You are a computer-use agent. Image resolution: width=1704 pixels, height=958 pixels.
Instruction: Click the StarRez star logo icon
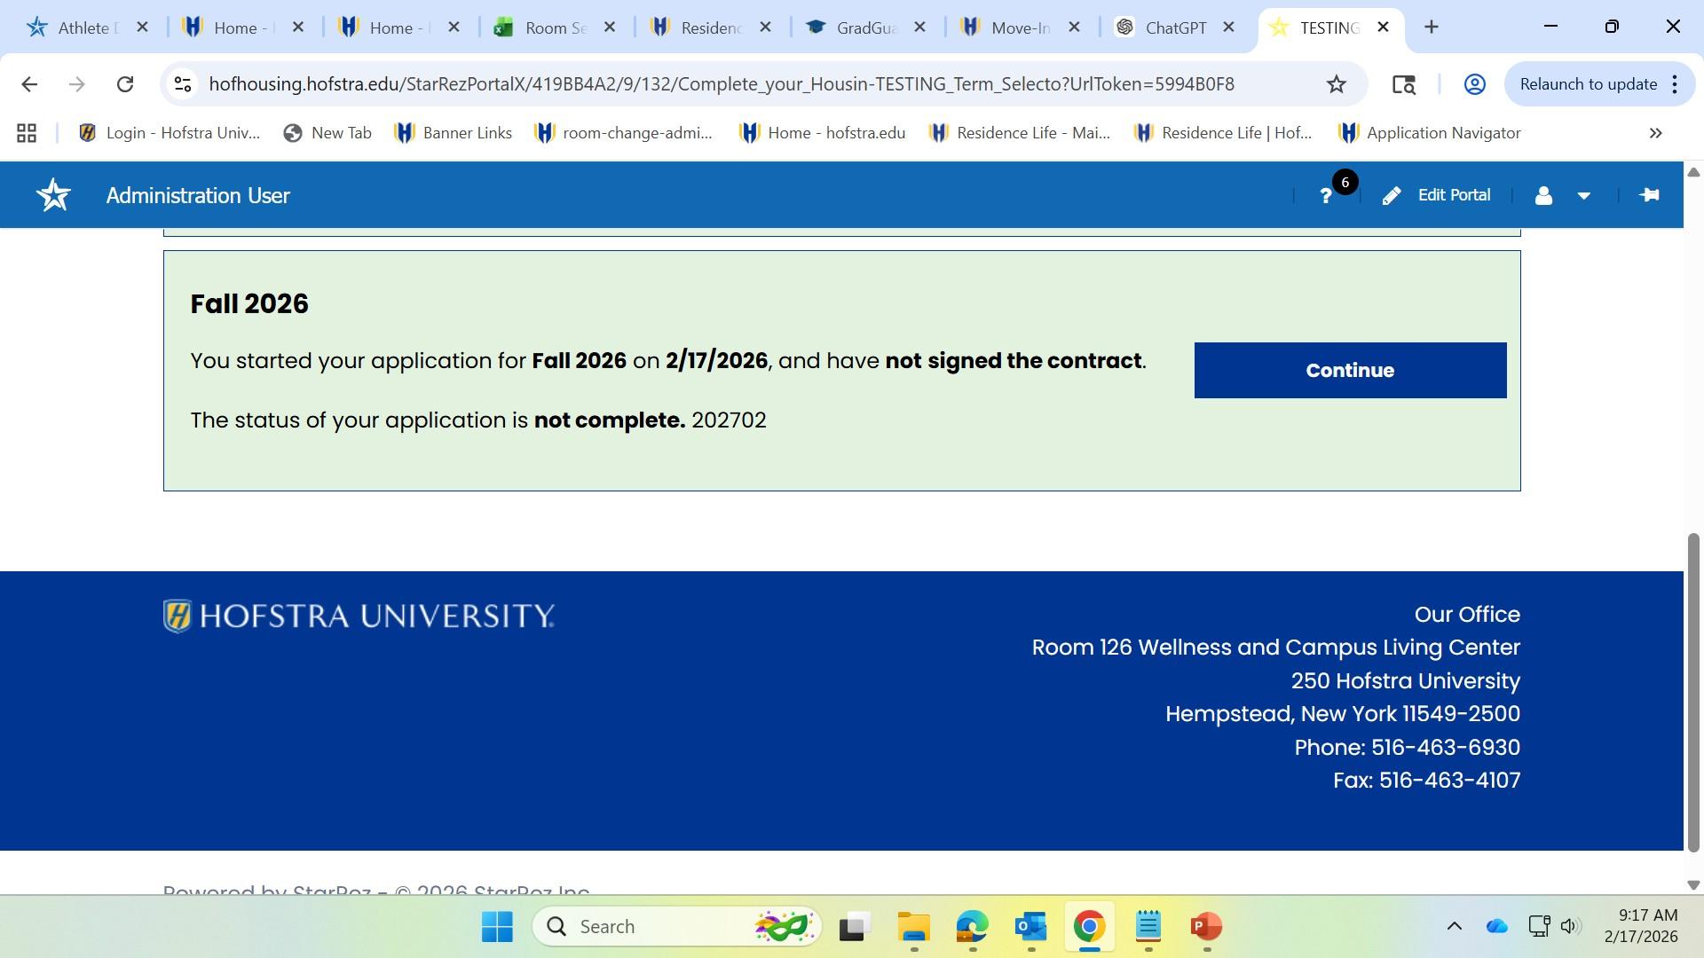pos(53,195)
